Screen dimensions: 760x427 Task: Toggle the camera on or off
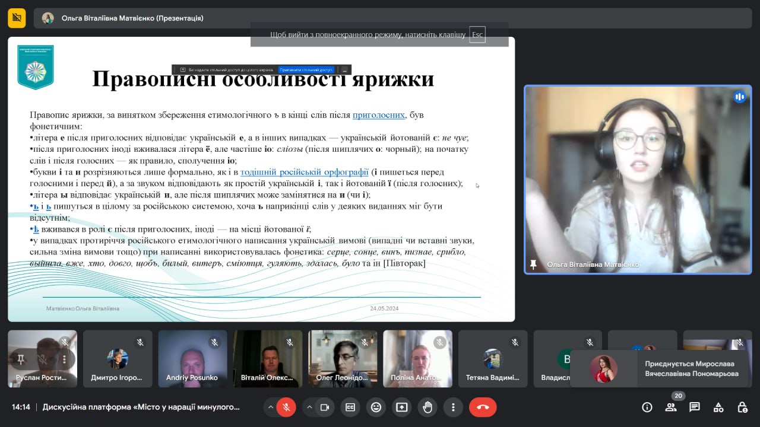[x=325, y=407]
